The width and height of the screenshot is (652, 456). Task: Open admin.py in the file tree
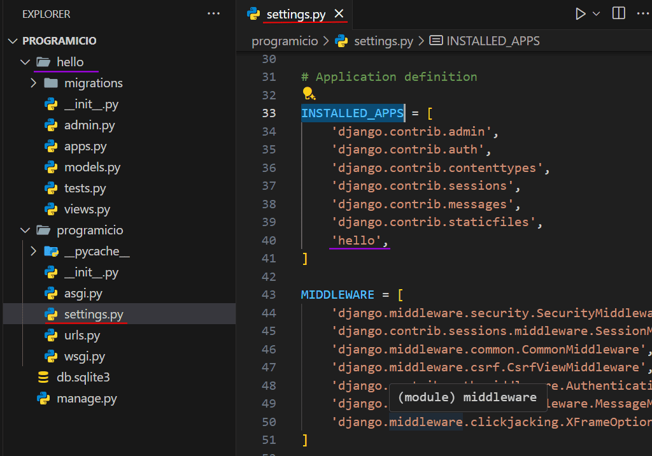coord(89,125)
